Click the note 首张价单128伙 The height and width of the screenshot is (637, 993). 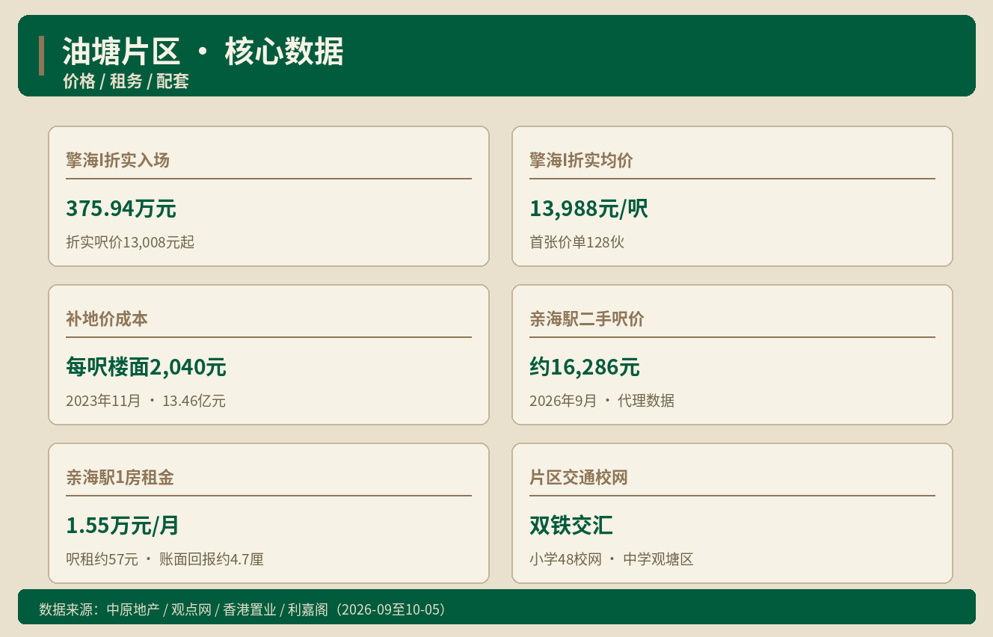(577, 242)
